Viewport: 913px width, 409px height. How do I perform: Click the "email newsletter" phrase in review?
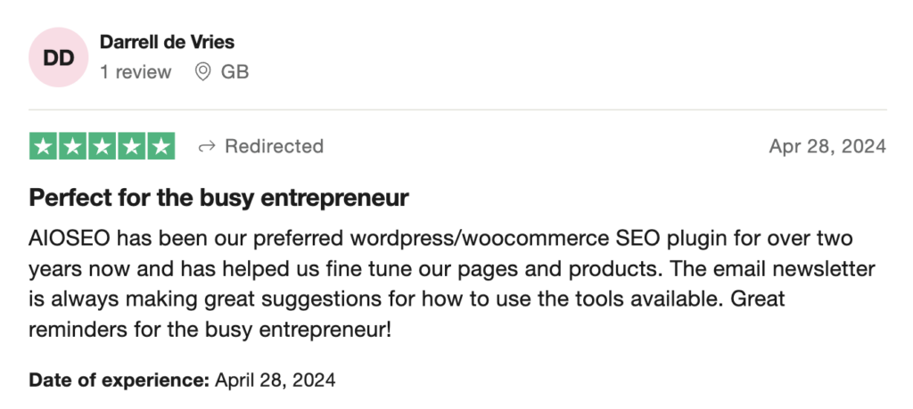point(801,270)
